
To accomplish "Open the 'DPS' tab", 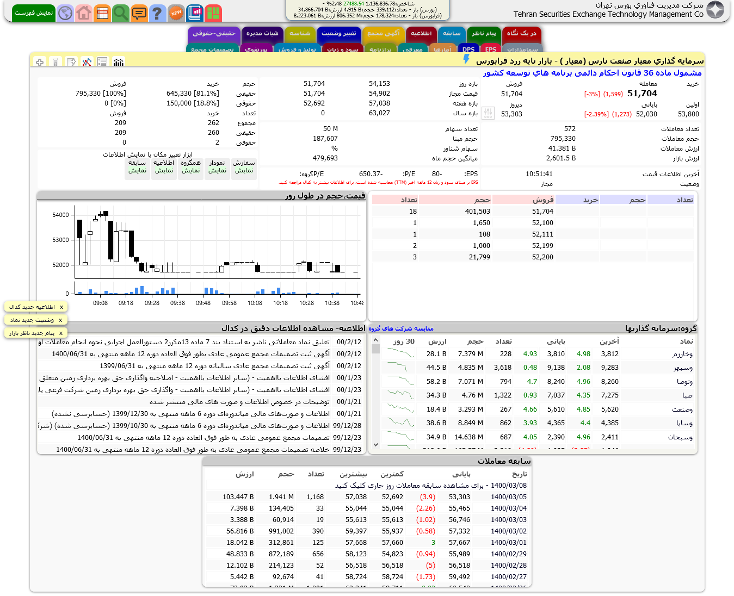I will pyautogui.click(x=468, y=49).
